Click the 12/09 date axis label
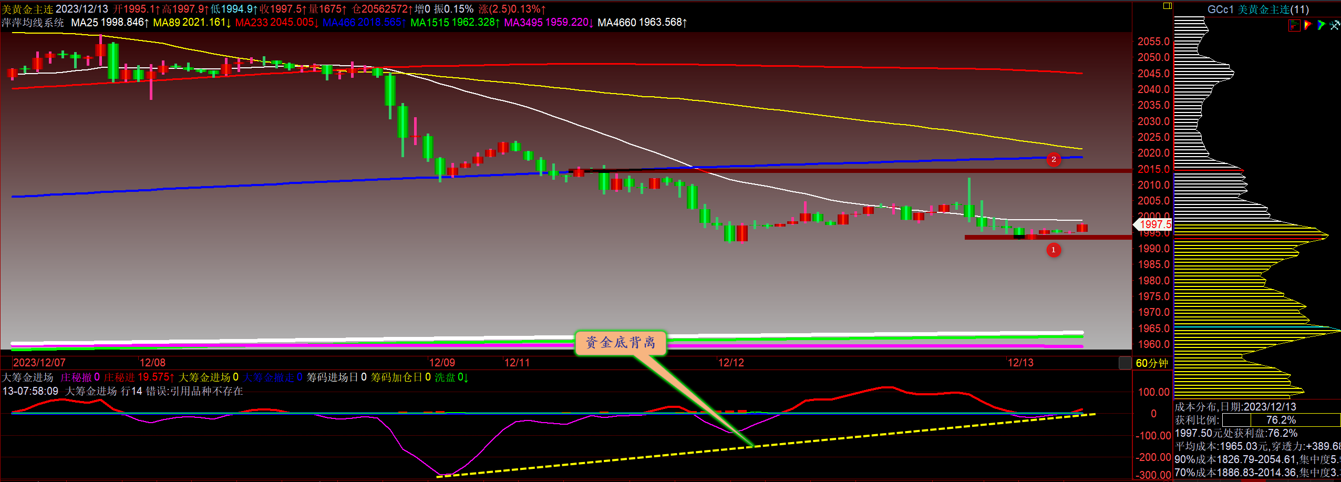 pyautogui.click(x=442, y=363)
